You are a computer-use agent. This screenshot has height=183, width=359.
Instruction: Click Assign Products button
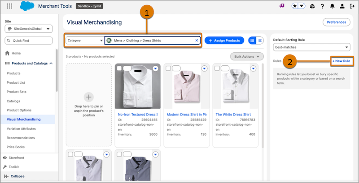pos(224,40)
